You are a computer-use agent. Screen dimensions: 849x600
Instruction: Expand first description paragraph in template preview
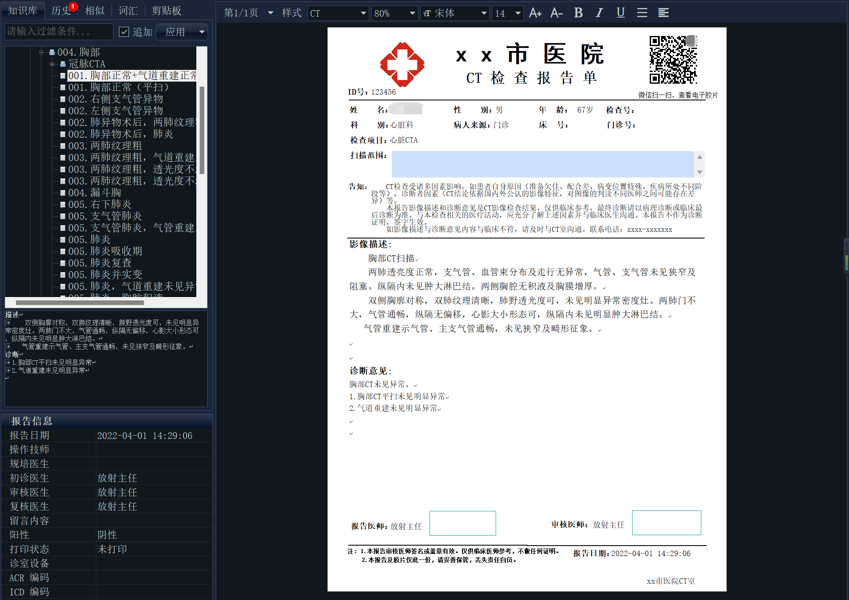[8, 323]
